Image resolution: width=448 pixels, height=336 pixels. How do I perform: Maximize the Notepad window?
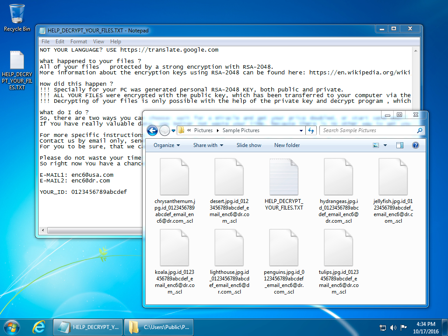(394, 28)
